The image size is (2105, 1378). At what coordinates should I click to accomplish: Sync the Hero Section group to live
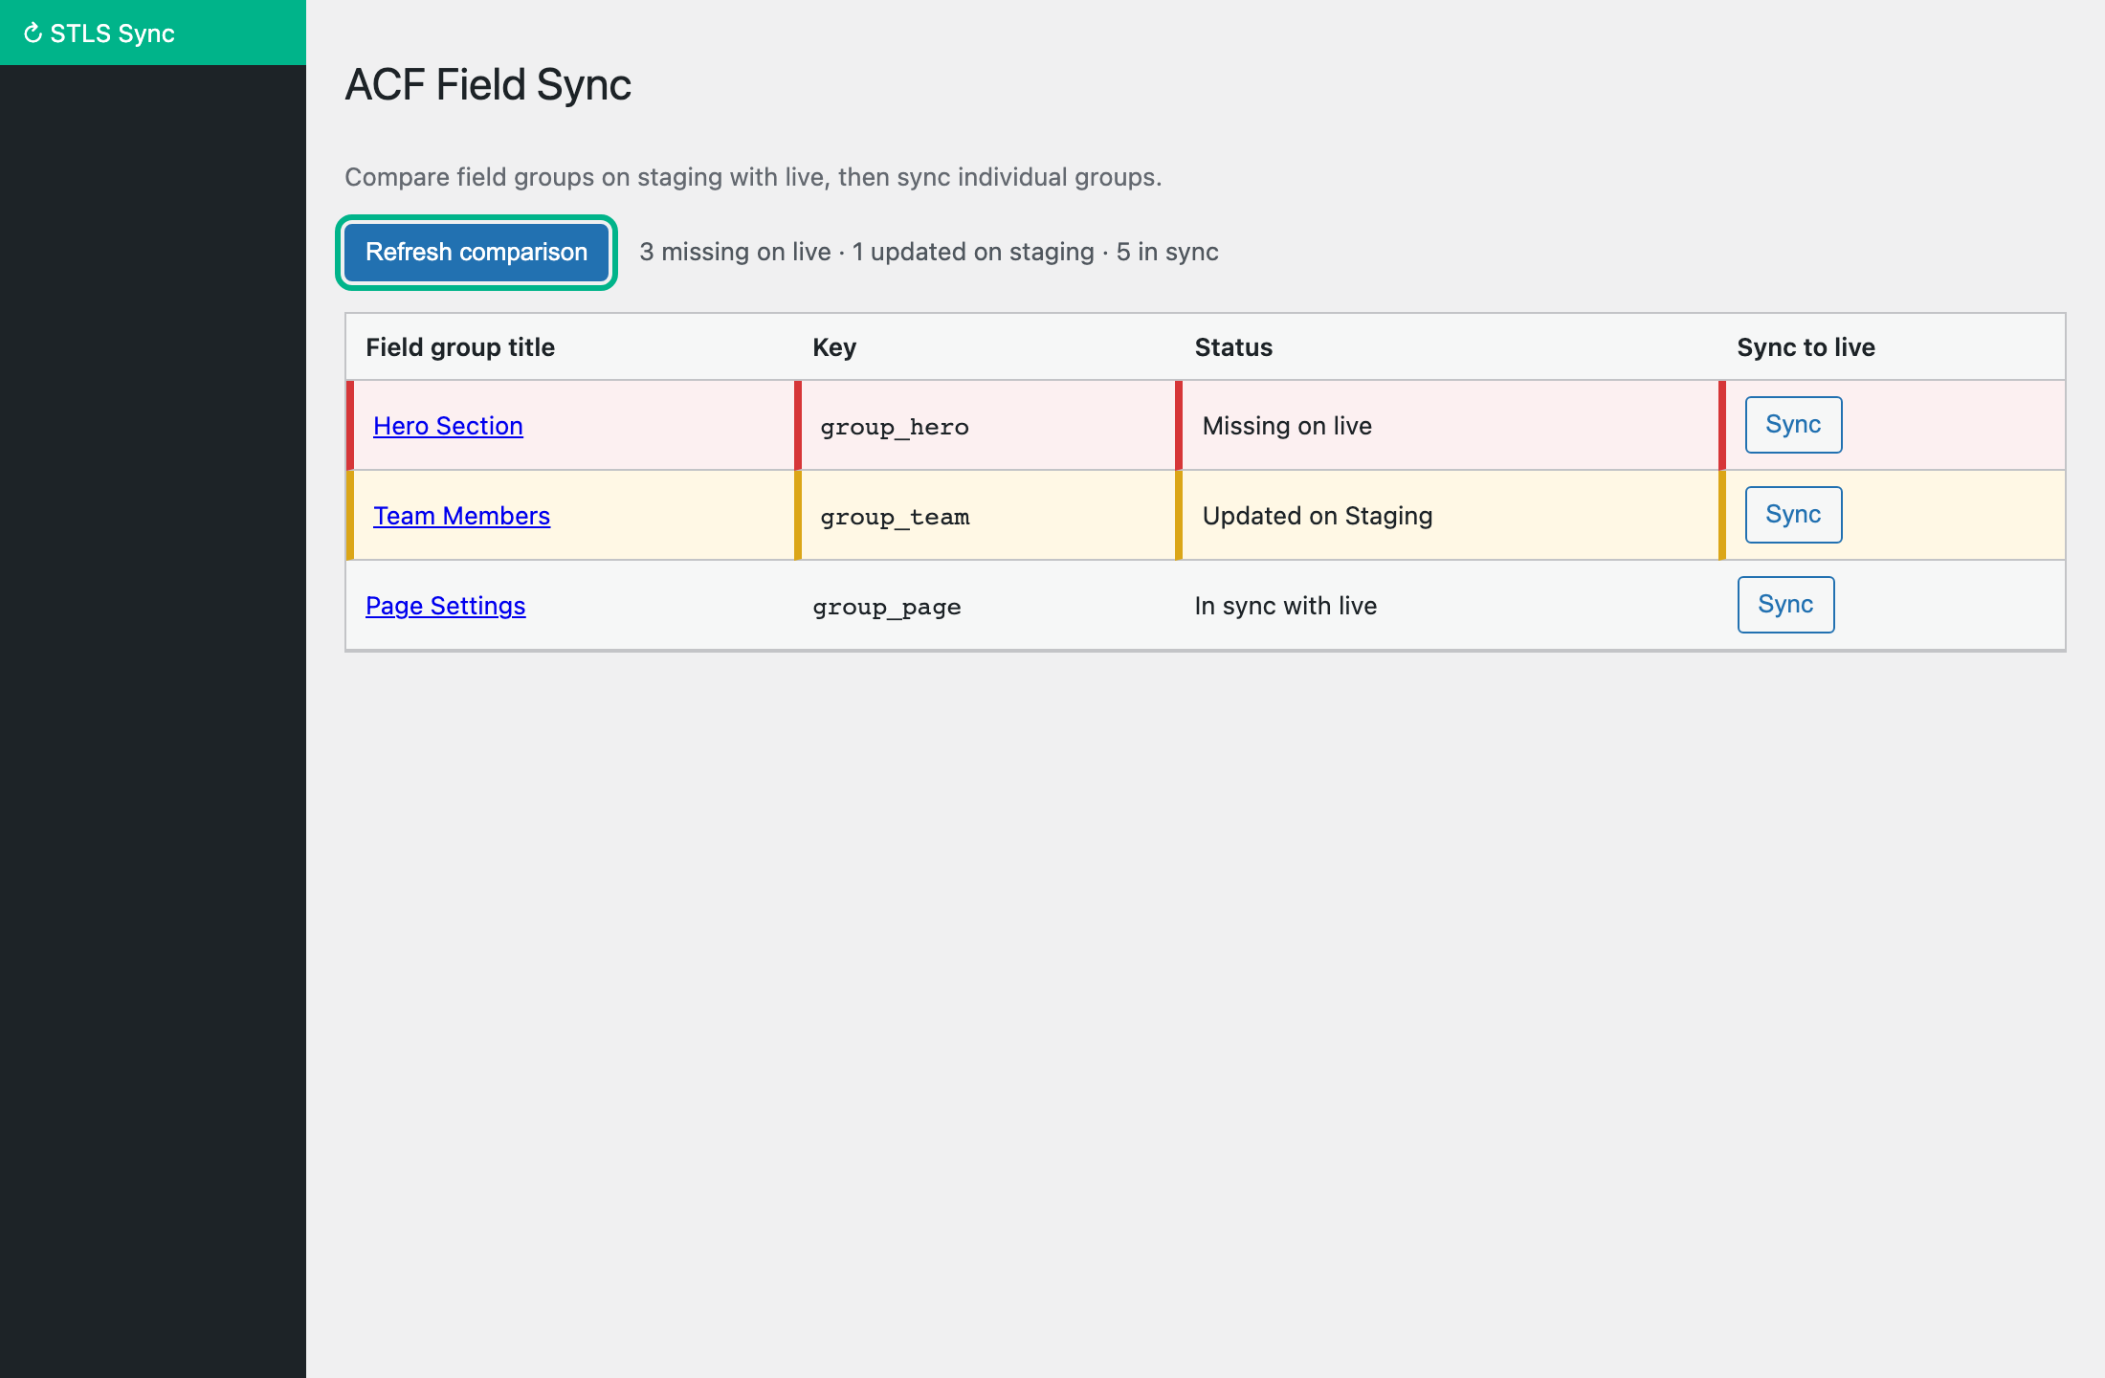pyautogui.click(x=1793, y=425)
